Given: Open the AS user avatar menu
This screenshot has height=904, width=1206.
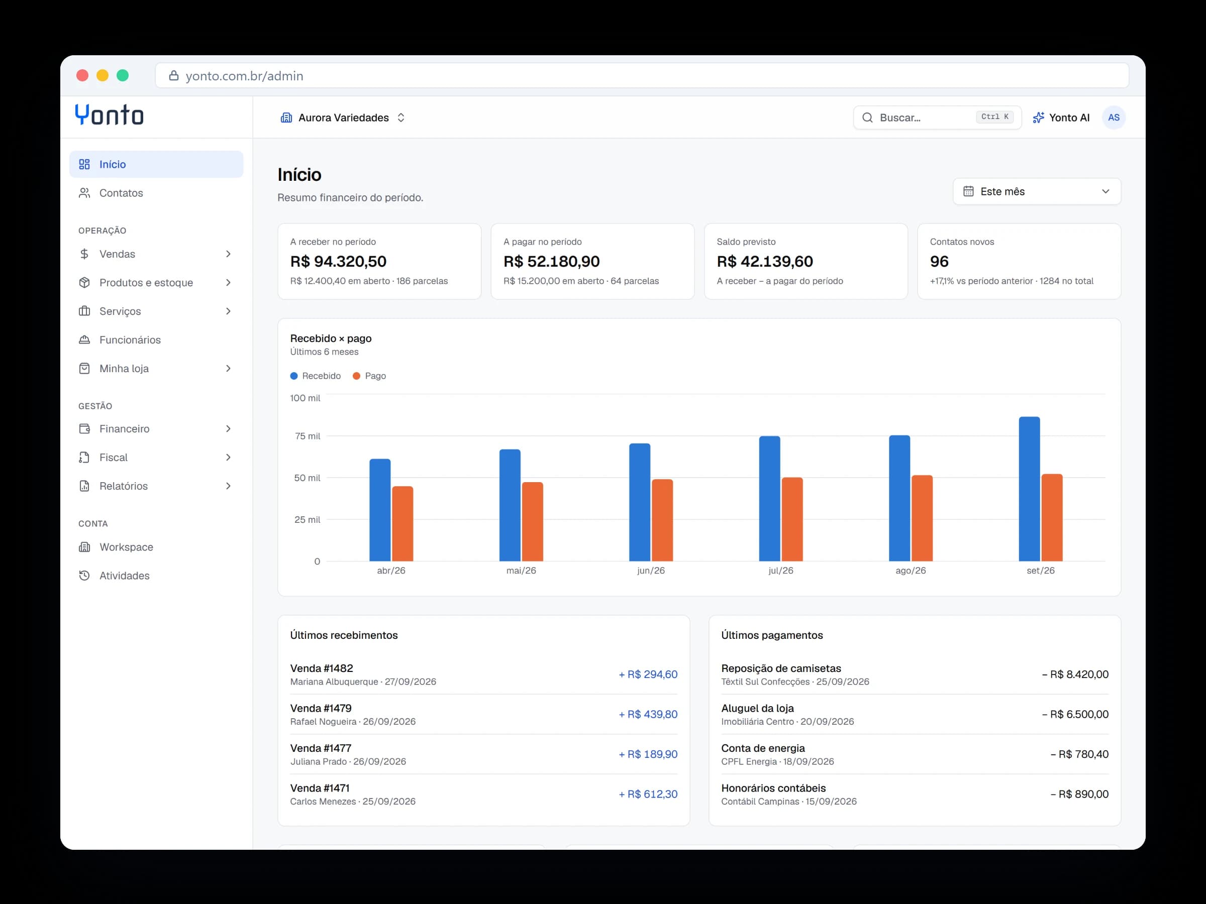Looking at the screenshot, I should click(x=1114, y=118).
